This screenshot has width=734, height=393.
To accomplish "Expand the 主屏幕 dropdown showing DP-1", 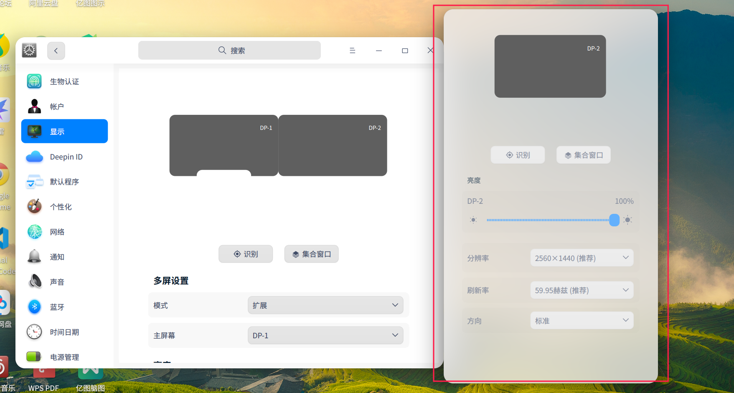I will (x=325, y=335).
